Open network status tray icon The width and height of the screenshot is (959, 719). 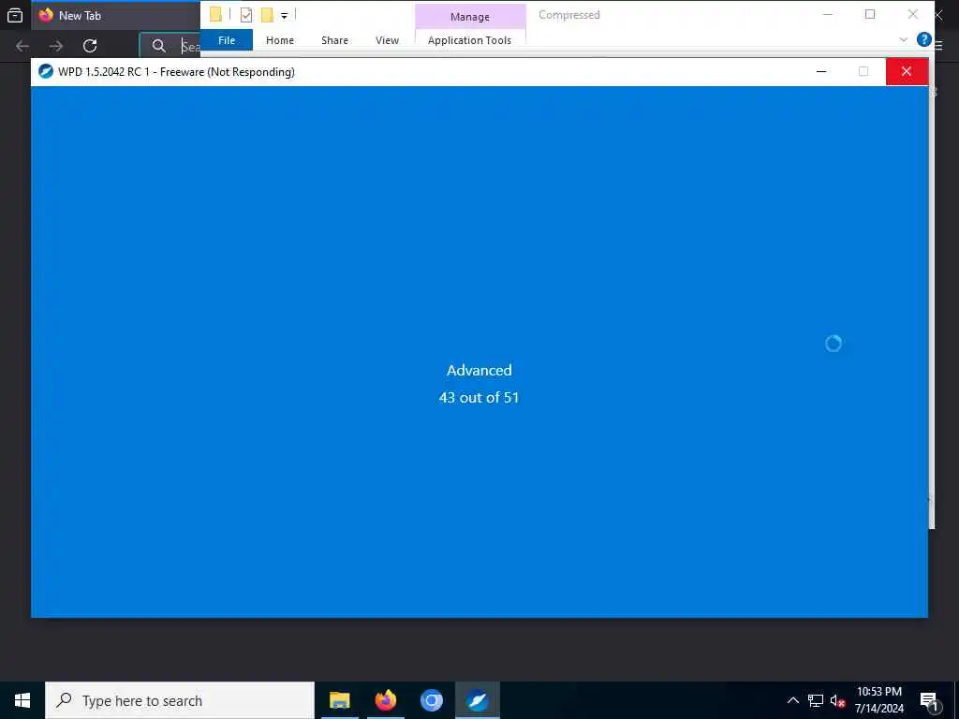(816, 700)
